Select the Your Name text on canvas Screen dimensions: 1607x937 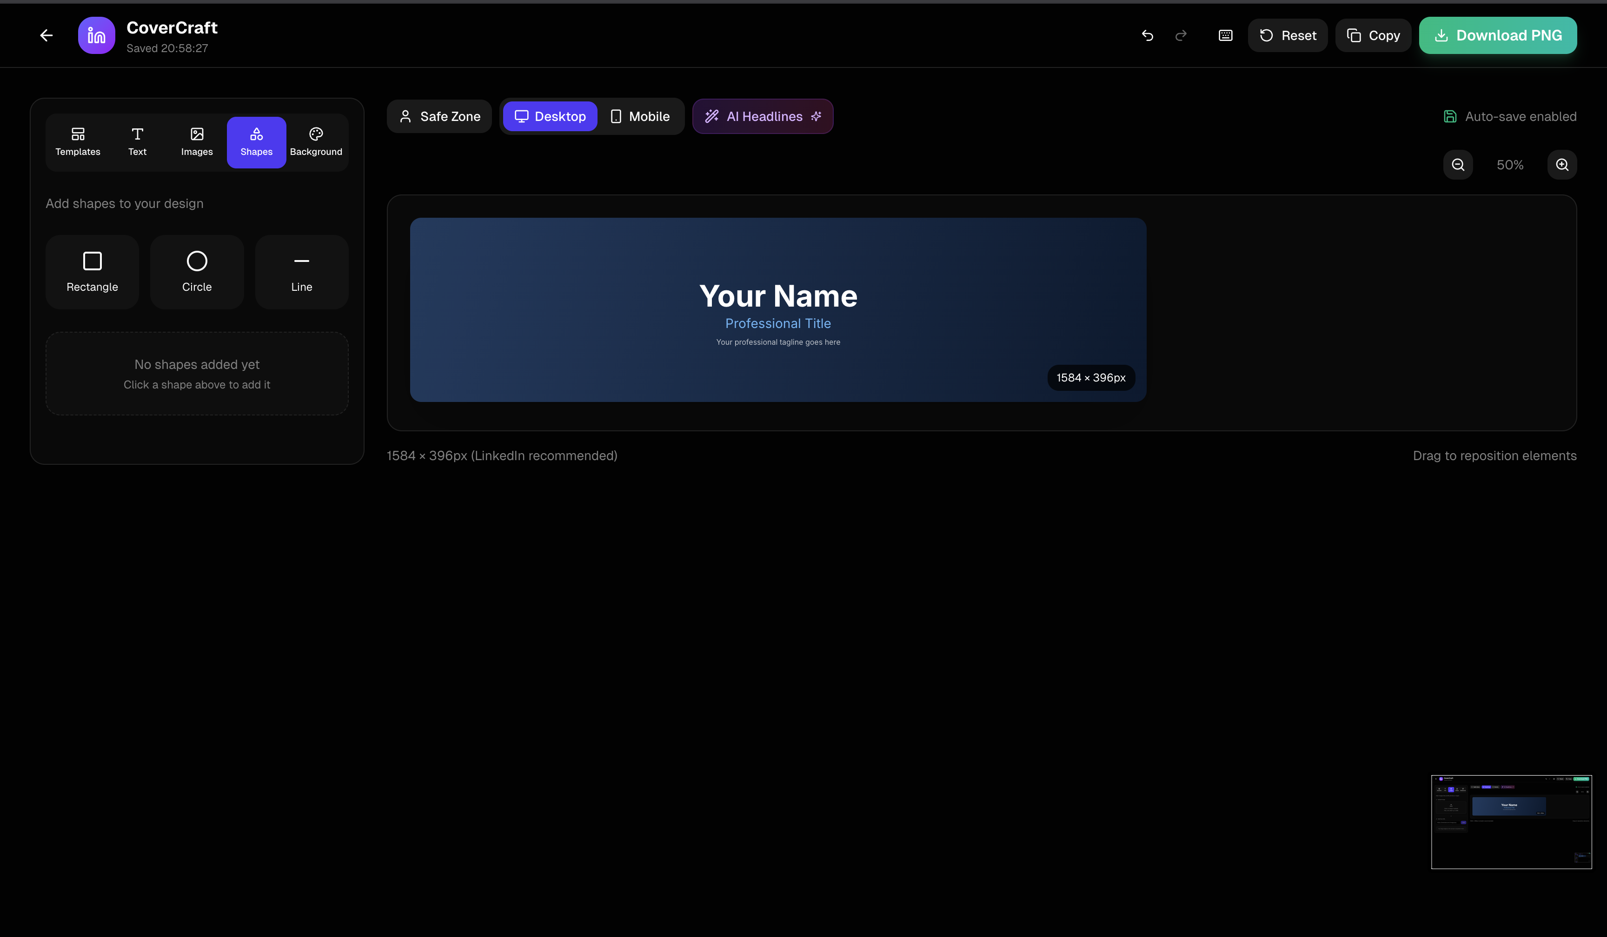(x=778, y=297)
